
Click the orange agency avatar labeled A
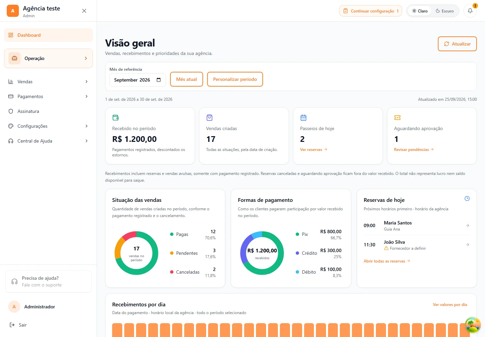coord(13,11)
